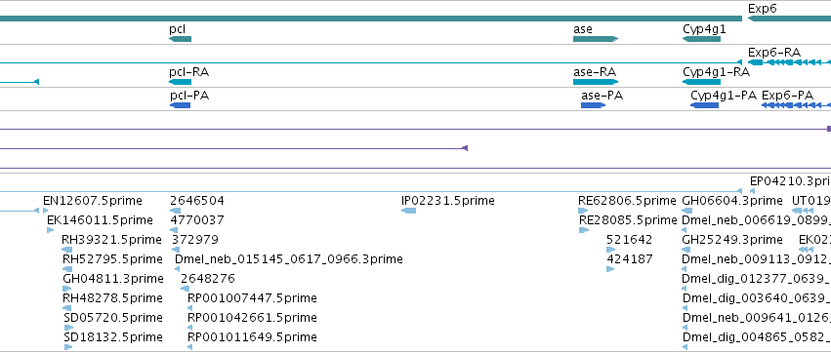Click the Cyp4g1-PA protein bar
Image resolution: width=831 pixels, height=352 pixels.
704,105
